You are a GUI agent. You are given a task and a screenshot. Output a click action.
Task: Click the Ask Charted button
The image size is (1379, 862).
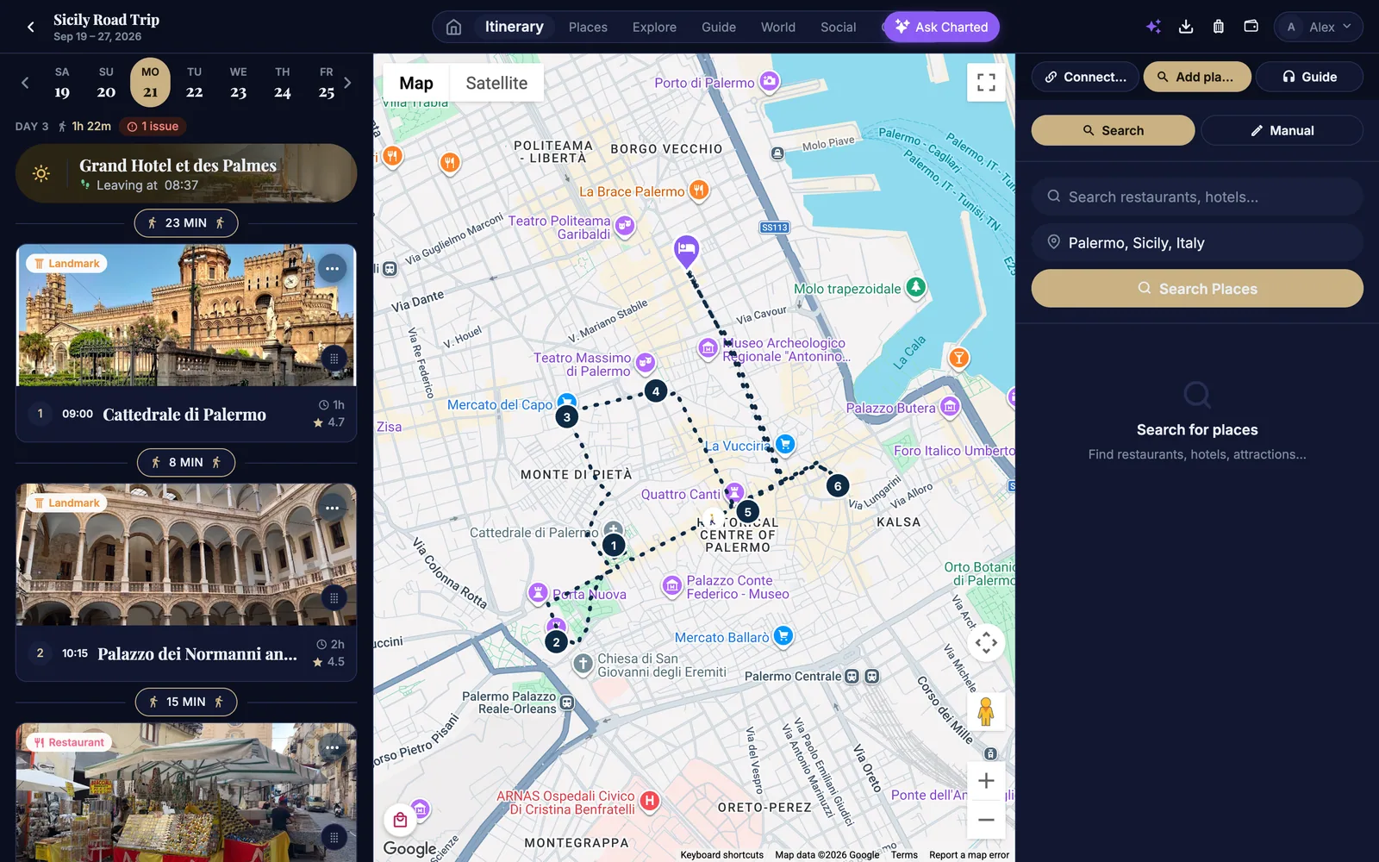click(942, 27)
